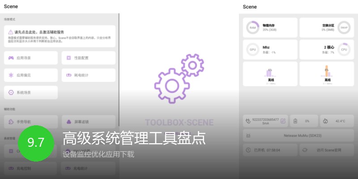Open the orange bar core chart card
Image resolution: width=358 pixels, height=179 pixels.
pos(327,74)
